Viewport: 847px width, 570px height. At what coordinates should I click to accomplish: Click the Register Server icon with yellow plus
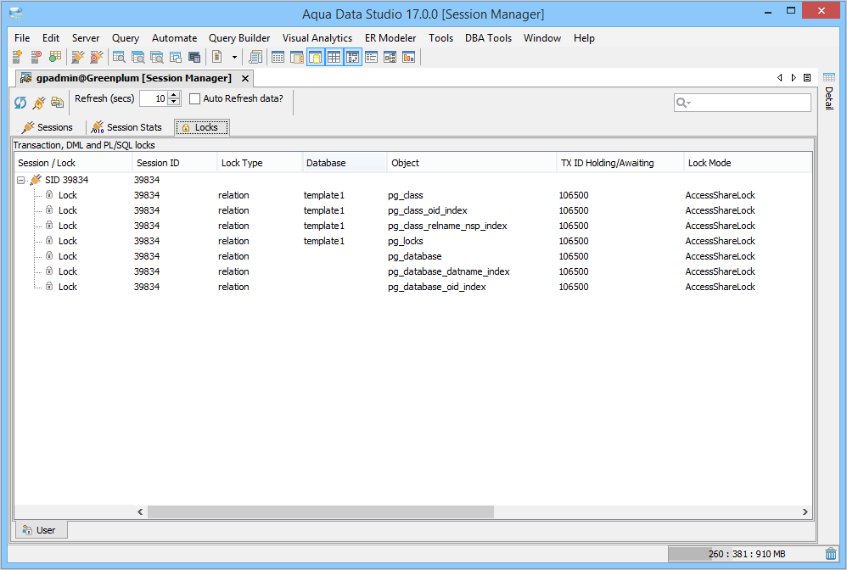tap(17, 57)
